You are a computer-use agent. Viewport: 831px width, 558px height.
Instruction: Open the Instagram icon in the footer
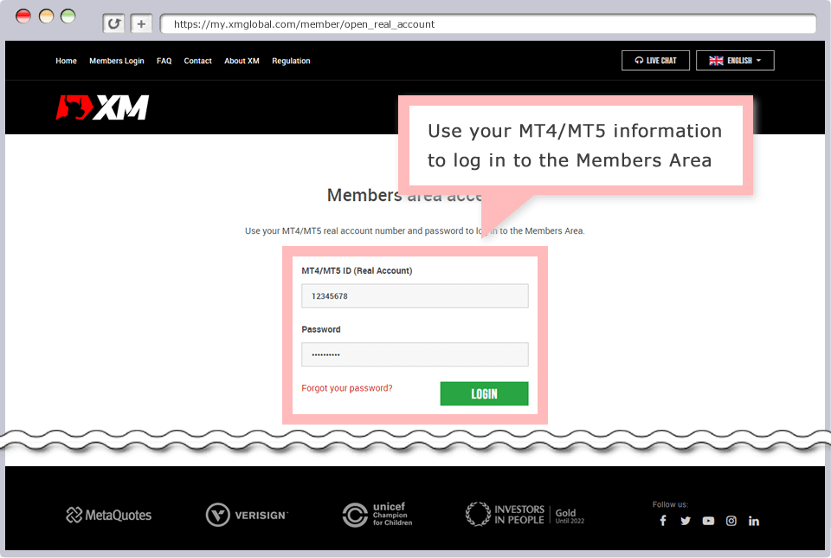tap(731, 521)
